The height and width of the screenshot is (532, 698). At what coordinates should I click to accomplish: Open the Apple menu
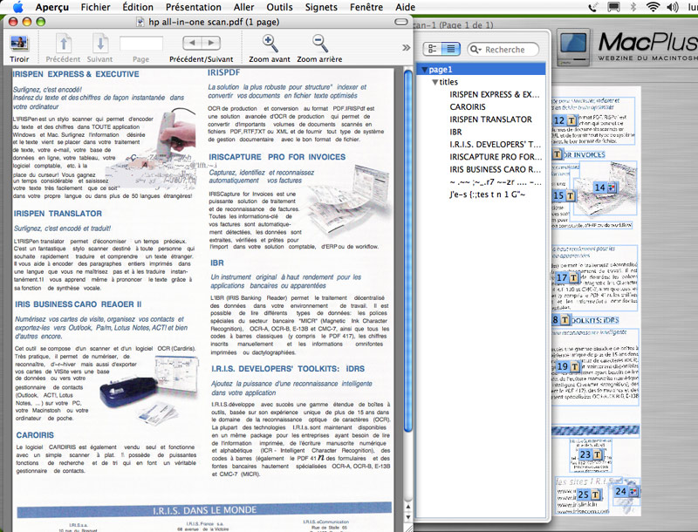click(17, 7)
